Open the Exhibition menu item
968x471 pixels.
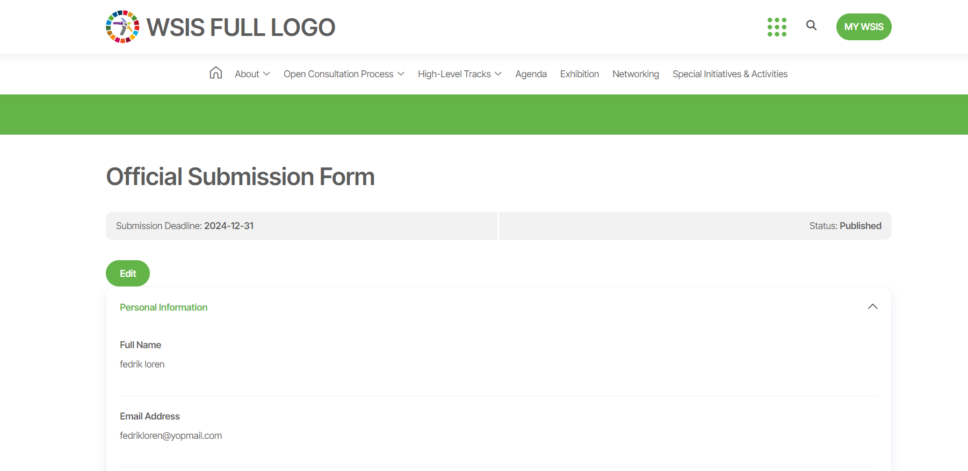pos(579,74)
